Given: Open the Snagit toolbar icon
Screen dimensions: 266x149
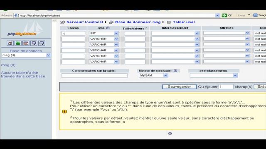Looking at the screenshot, I should point(255,15).
